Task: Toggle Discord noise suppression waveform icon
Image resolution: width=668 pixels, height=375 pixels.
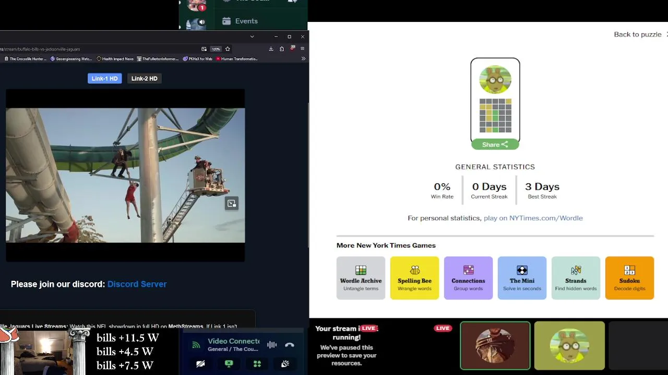Action: click(x=272, y=345)
